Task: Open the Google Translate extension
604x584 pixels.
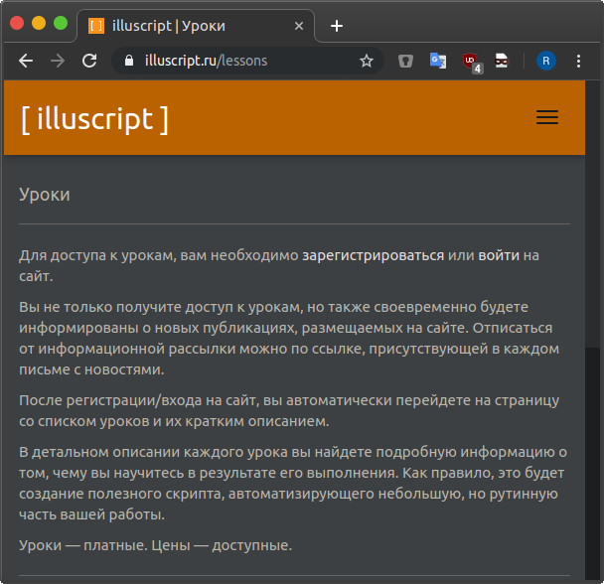Action: (437, 61)
